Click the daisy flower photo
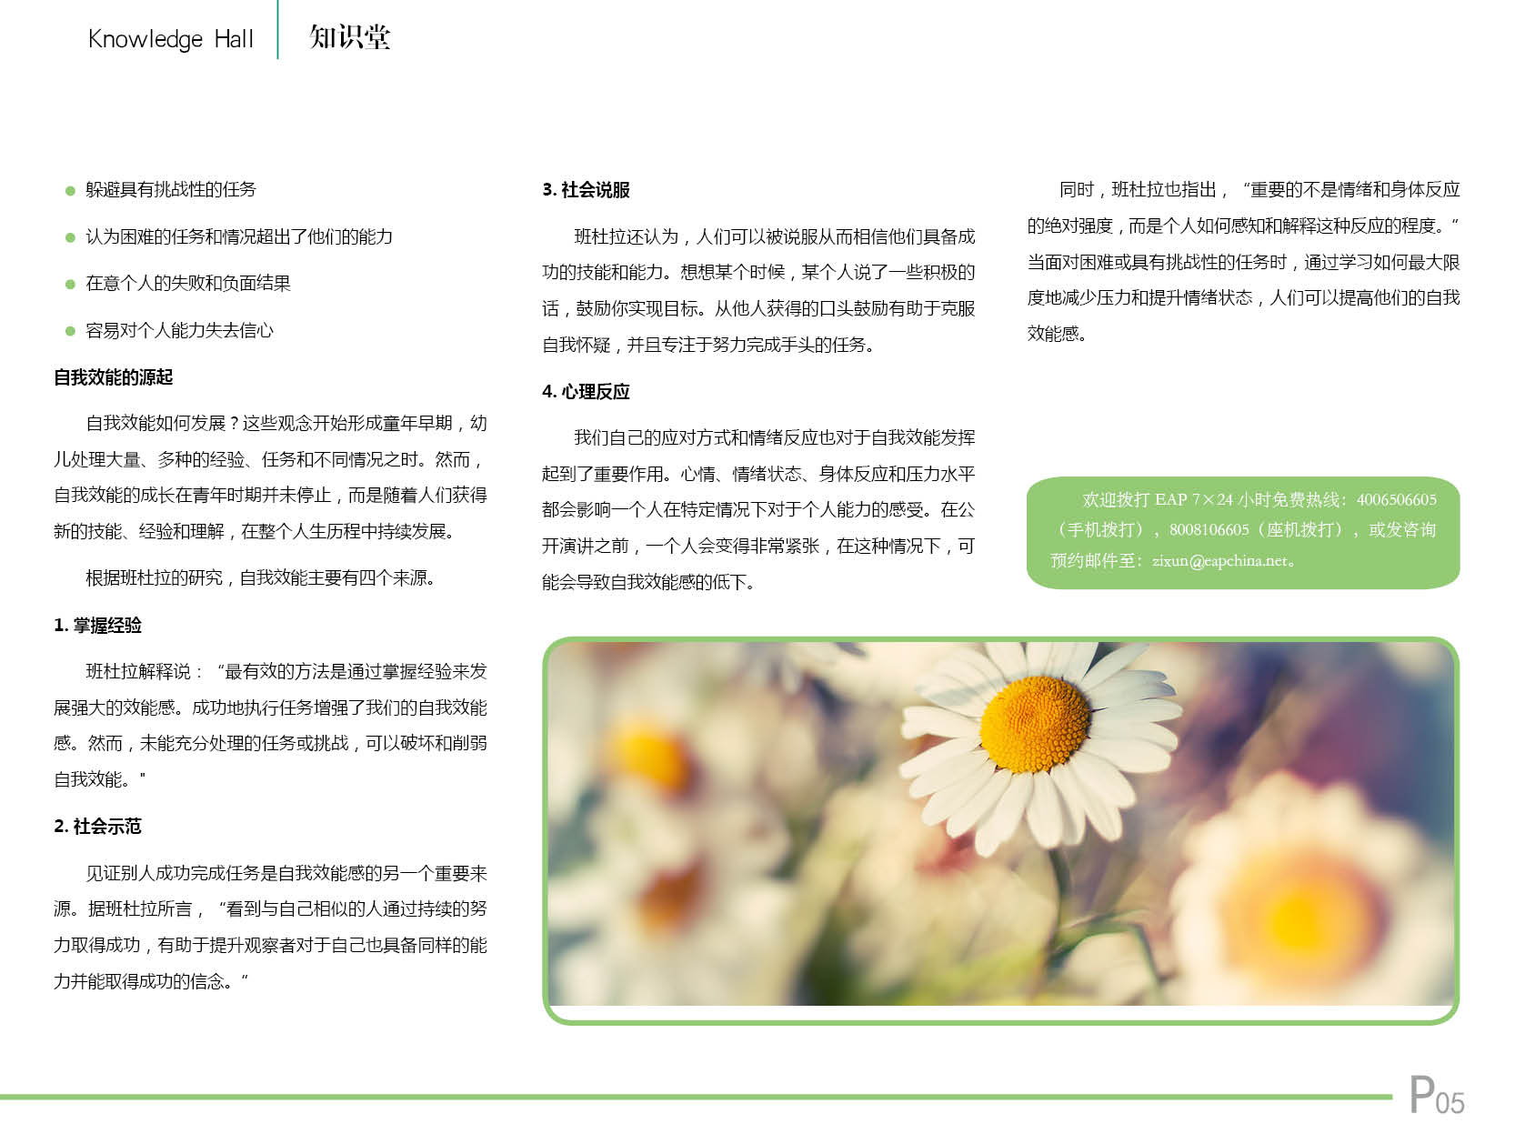Viewport: 1515px width, 1134px height. tap(1000, 823)
